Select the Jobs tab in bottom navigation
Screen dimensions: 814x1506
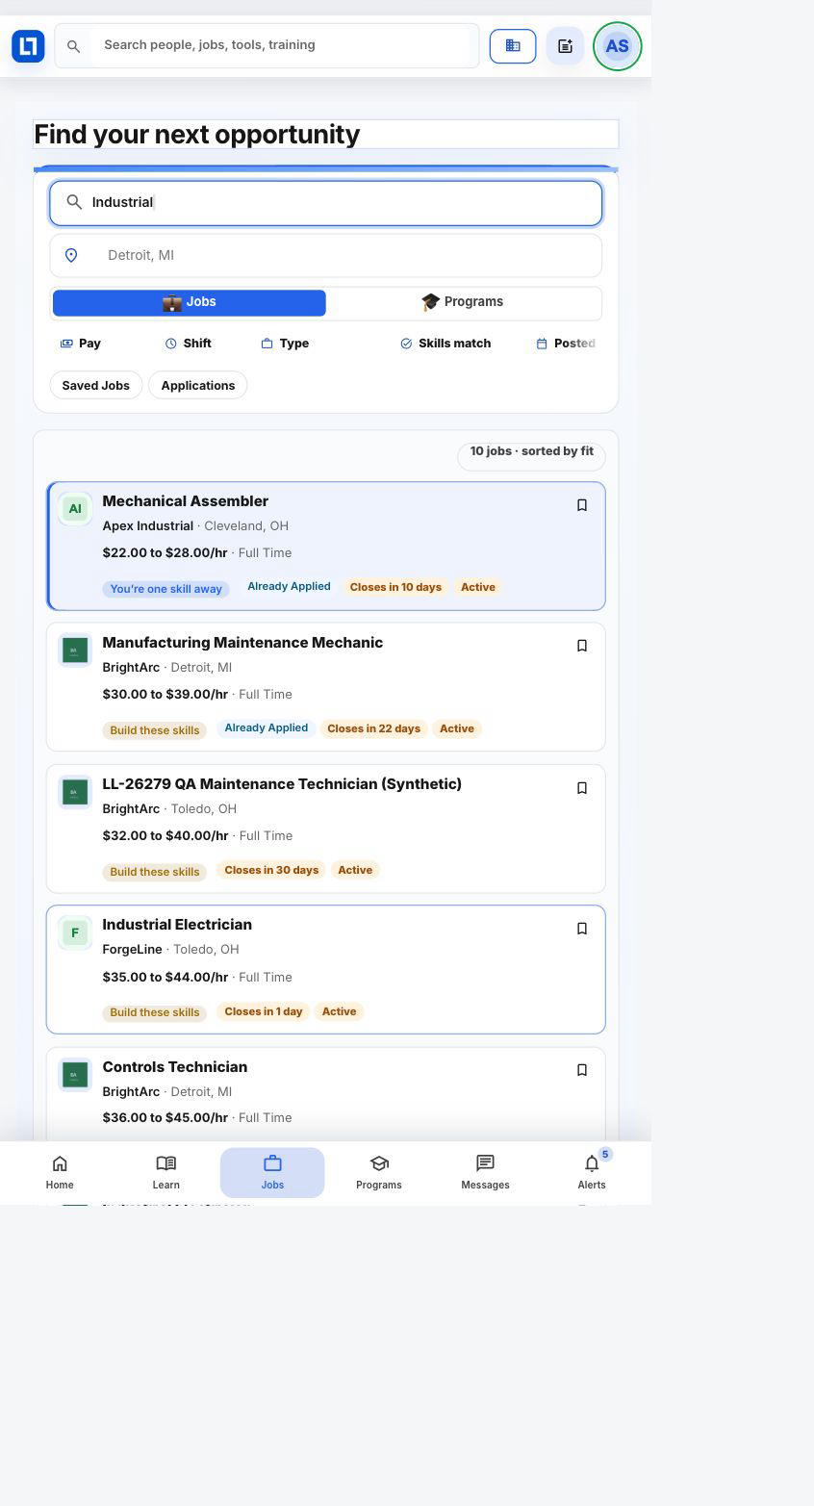point(272,1172)
